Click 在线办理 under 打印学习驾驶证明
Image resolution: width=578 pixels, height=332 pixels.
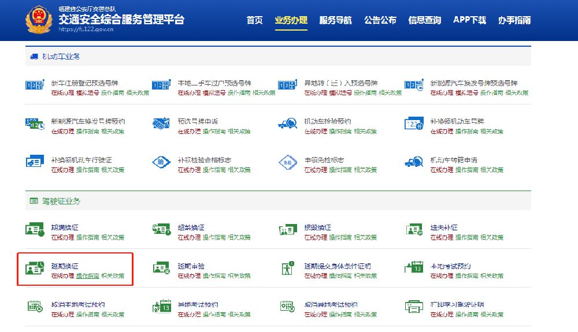(x=442, y=314)
